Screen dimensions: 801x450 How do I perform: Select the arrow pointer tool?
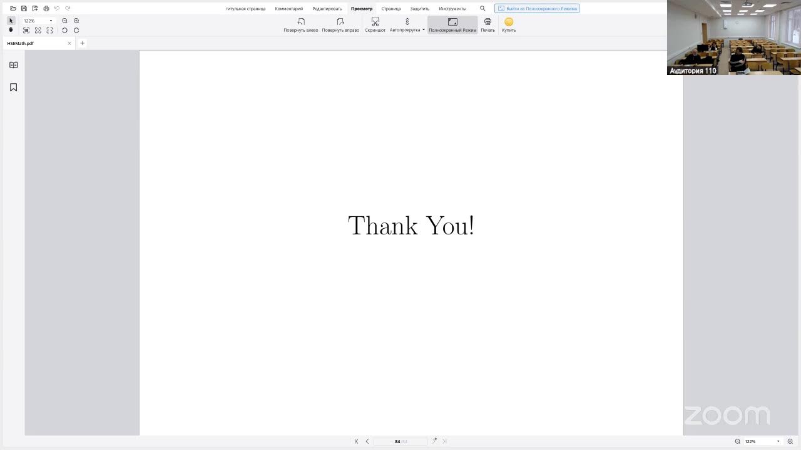pos(11,21)
